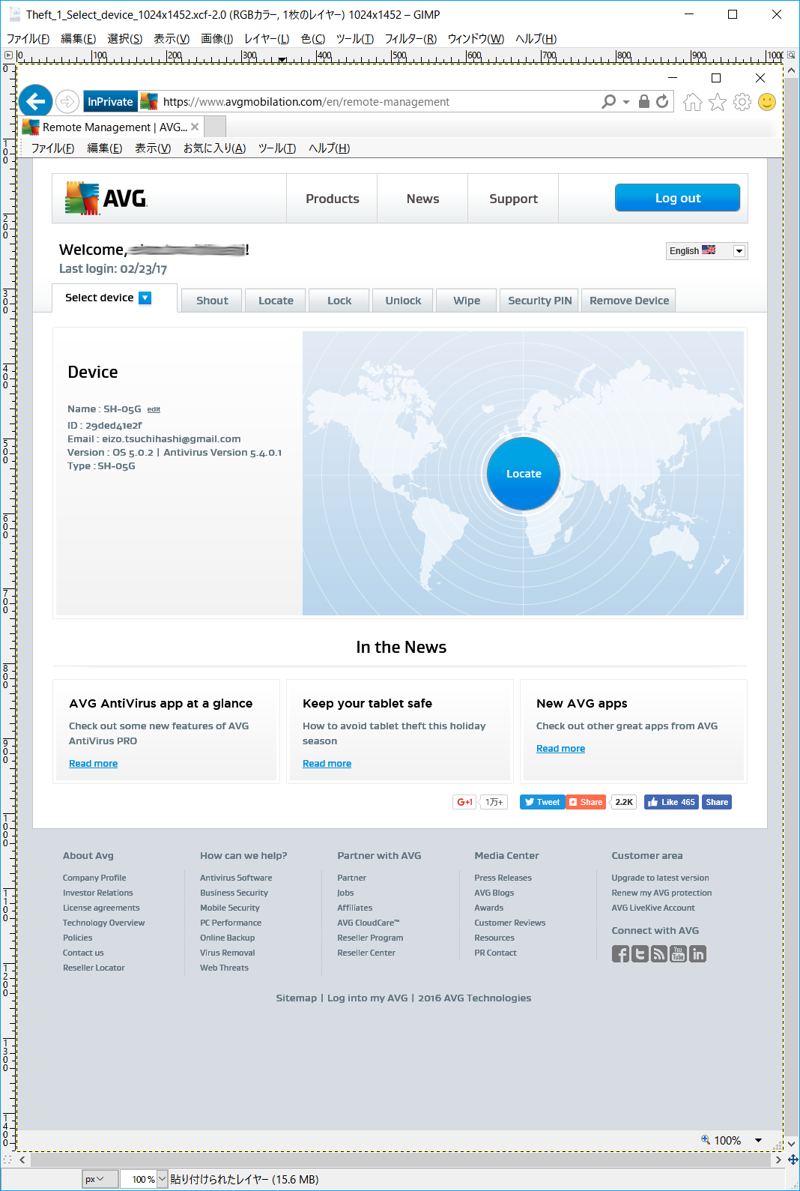The image size is (800, 1191).
Task: Click the Facebook Like 465 button
Action: [671, 802]
